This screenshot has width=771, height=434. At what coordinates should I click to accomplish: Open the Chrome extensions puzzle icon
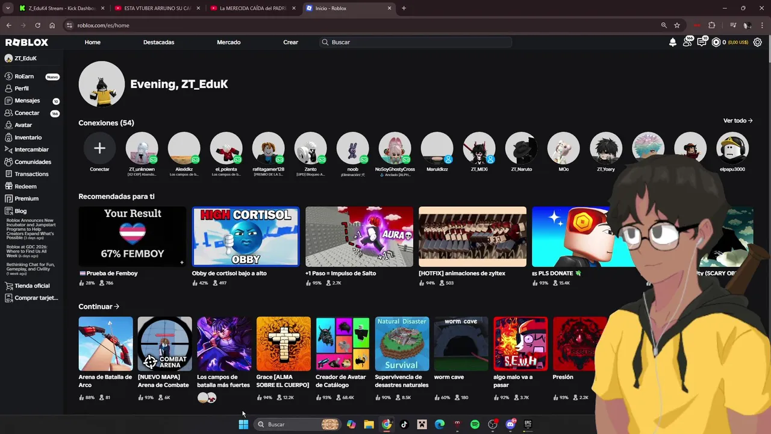712,25
